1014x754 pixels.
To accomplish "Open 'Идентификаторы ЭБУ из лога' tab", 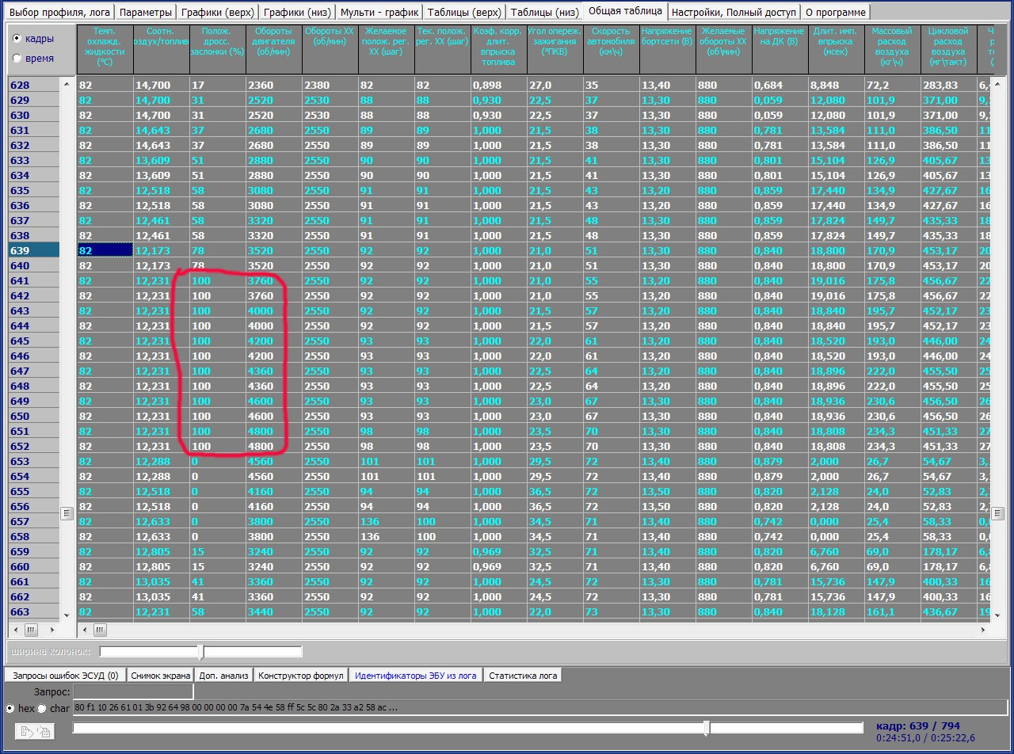I will coord(416,676).
